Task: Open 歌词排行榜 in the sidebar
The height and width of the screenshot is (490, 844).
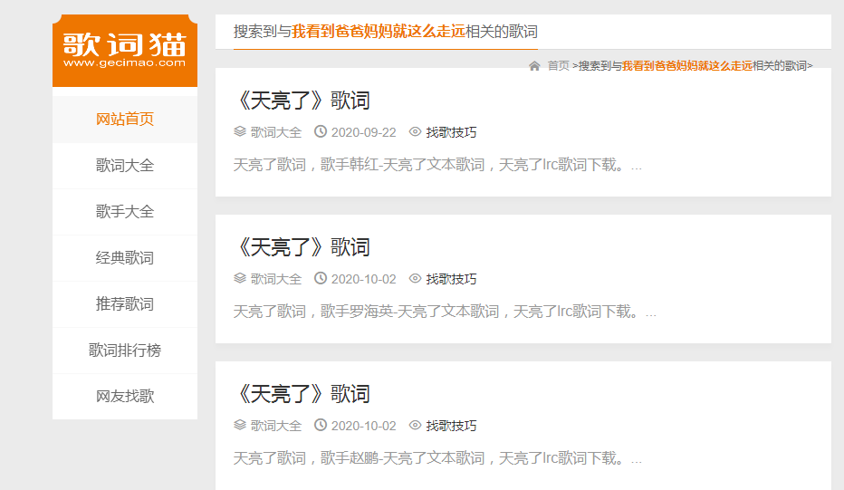Action: (125, 351)
